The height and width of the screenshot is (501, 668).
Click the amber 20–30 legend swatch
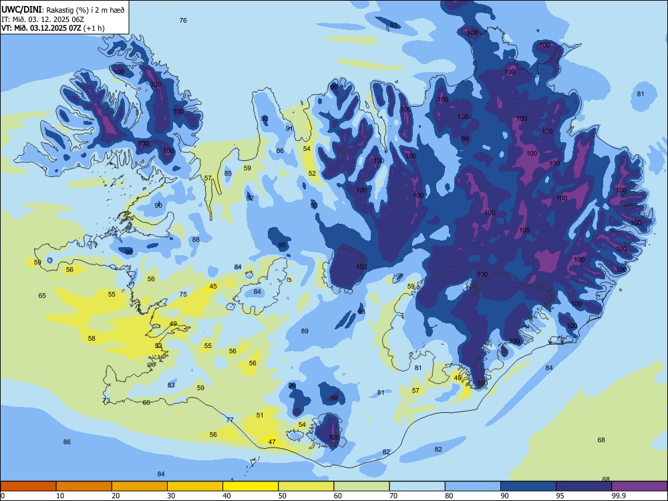click(x=140, y=486)
